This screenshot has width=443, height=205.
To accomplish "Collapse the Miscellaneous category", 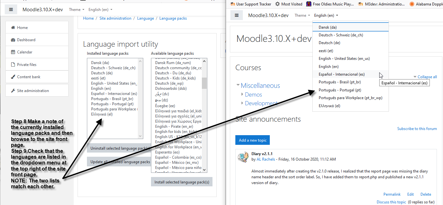I will pyautogui.click(x=238, y=85).
